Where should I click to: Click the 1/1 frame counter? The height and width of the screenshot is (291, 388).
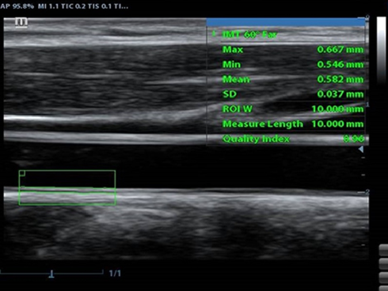click(115, 274)
